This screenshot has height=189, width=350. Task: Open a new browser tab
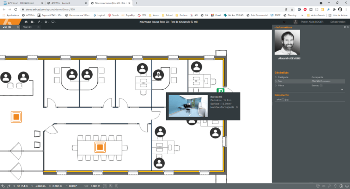[x=136, y=3]
